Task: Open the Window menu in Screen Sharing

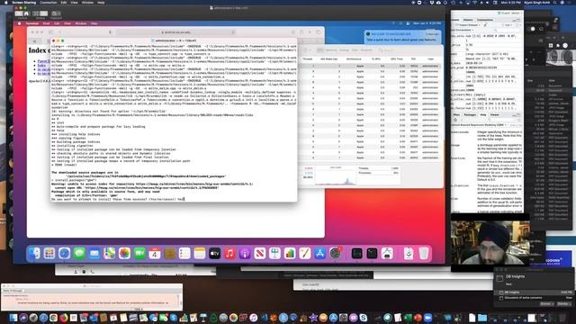Action: click(87, 2)
